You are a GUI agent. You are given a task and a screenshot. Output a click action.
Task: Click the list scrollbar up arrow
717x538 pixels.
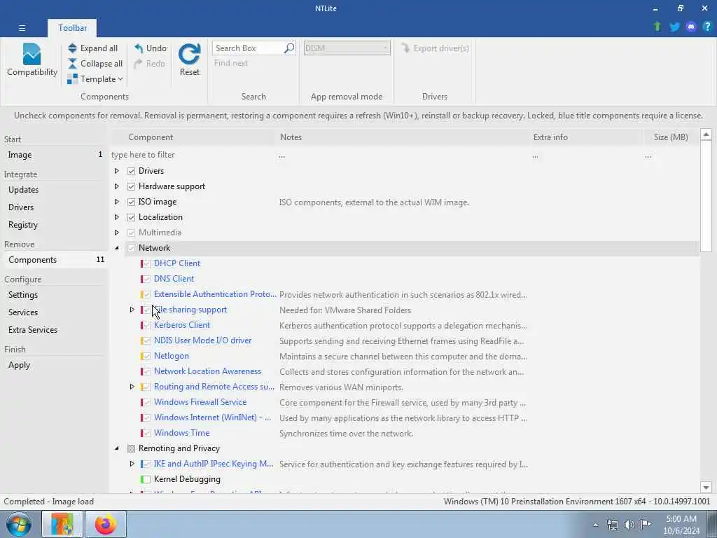coord(706,134)
